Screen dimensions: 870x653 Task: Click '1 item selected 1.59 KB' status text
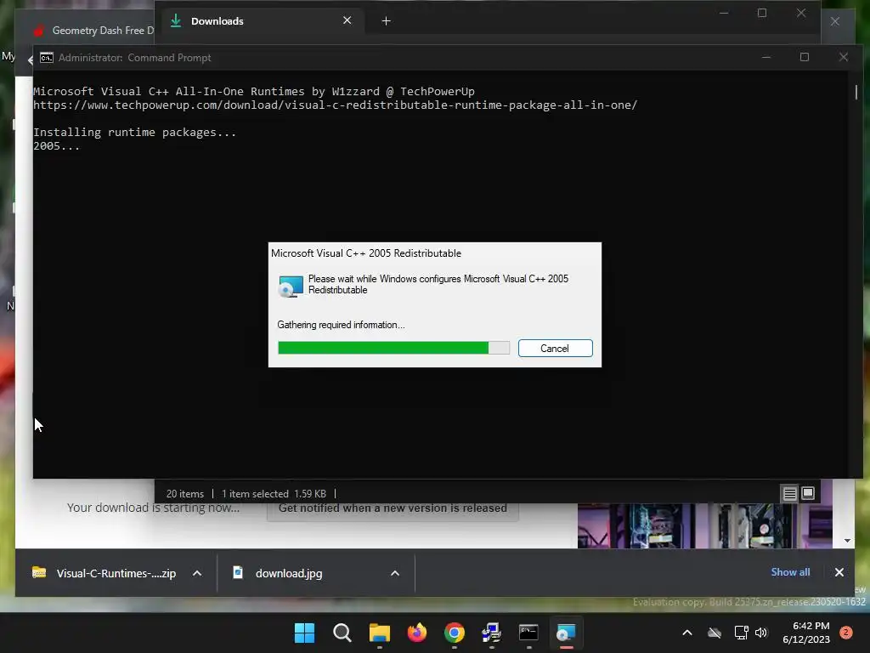click(x=274, y=494)
